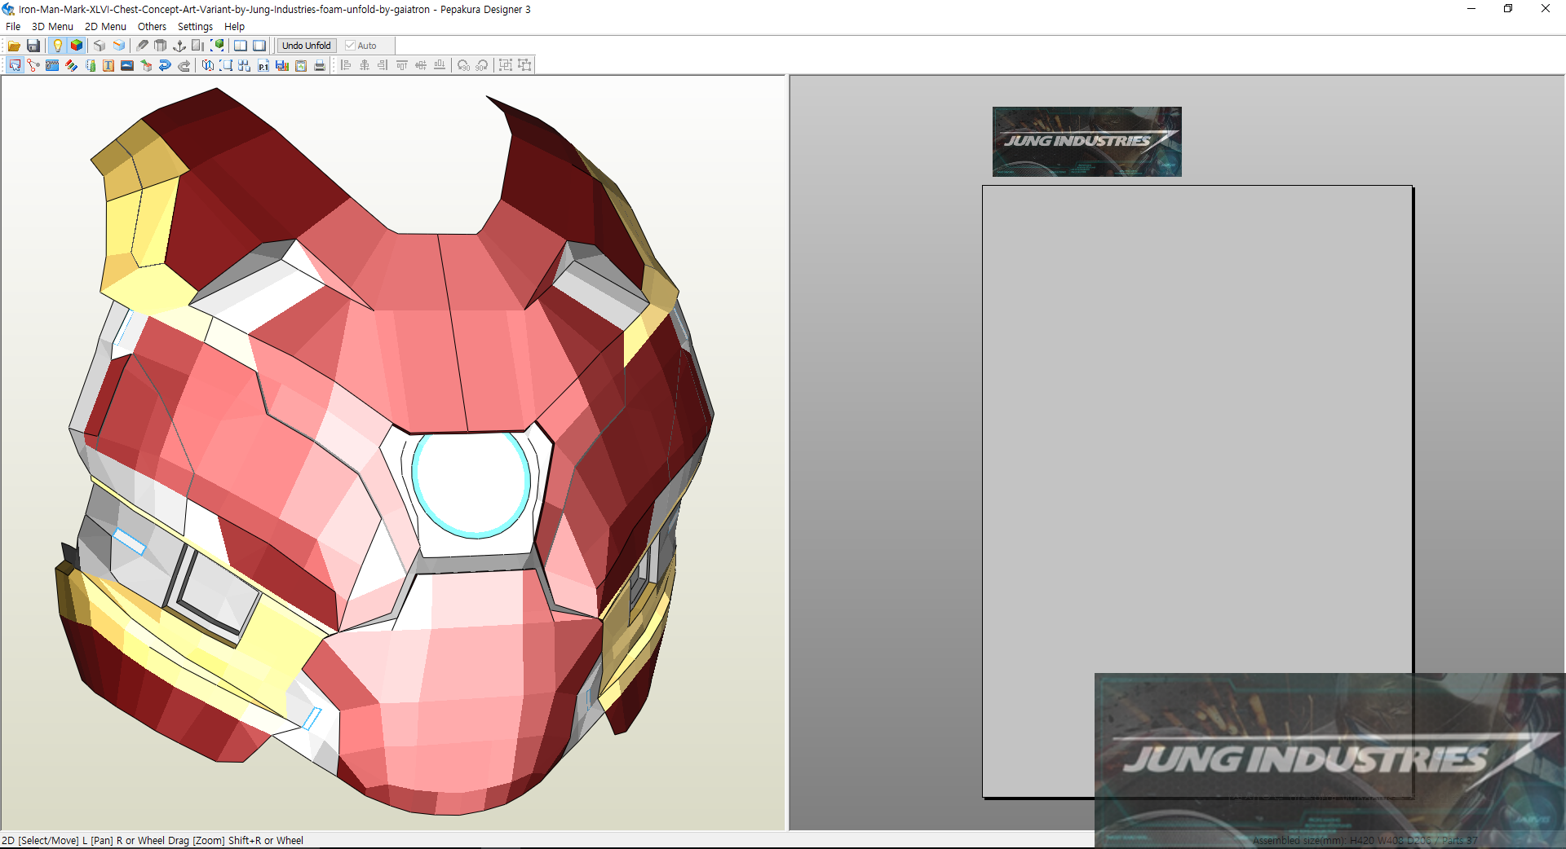Click the ungroup parts icon

point(524,65)
